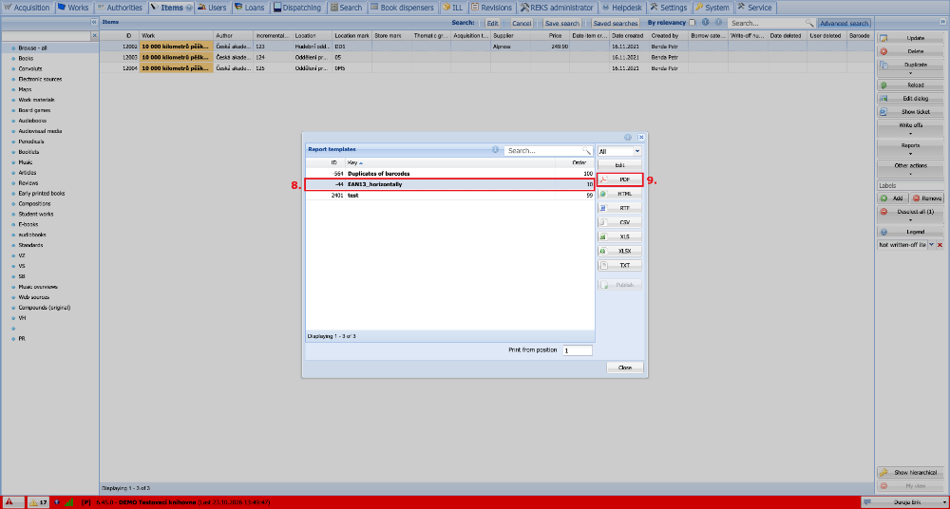This screenshot has height=509, width=950.
Task: Expand the Write offs menu
Action: click(x=911, y=128)
